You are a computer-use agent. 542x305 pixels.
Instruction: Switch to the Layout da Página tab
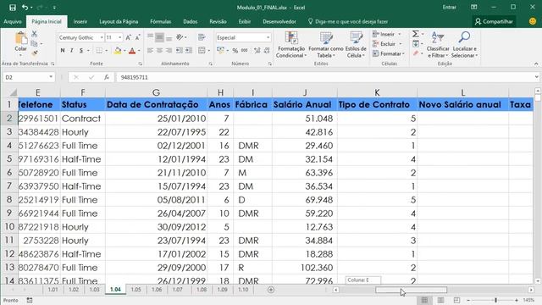(119, 21)
